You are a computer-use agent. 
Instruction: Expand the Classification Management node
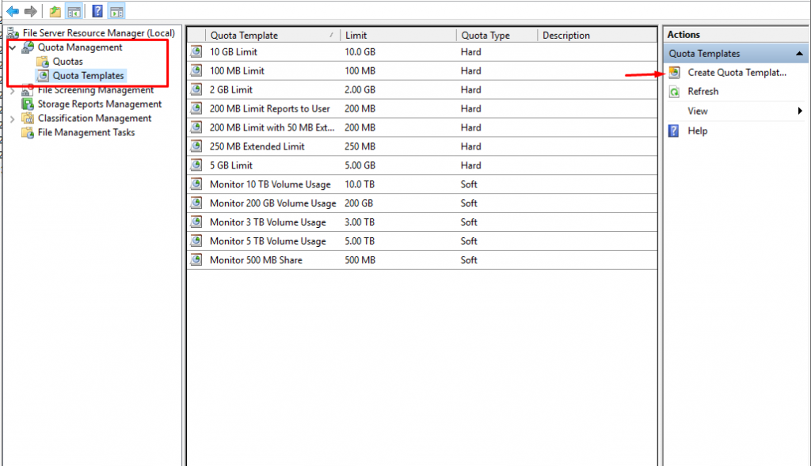tap(12, 119)
